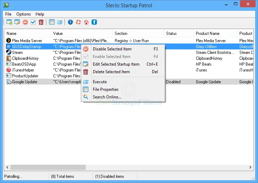Choose File Properties in context menu
This screenshot has height=183, width=258.
[x=123, y=89]
